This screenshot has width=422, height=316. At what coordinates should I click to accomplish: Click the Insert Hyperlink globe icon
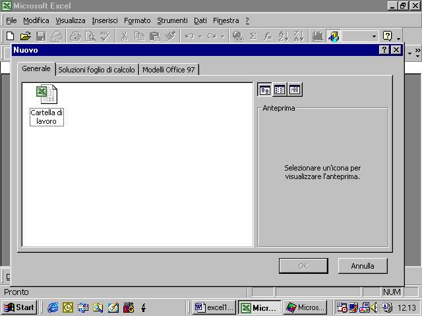pos(238,36)
